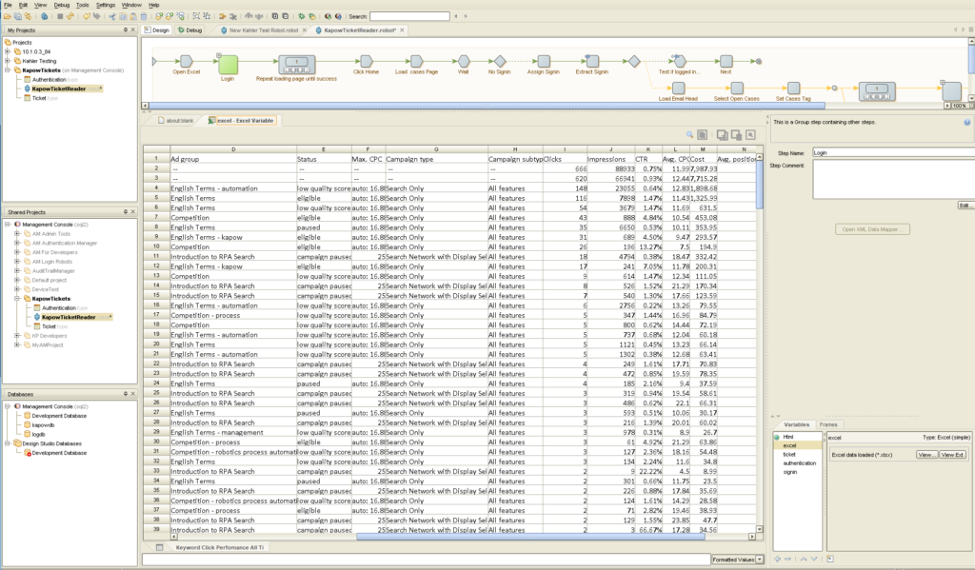The height and width of the screenshot is (570, 975).
Task: Collapse the Design Studio Databases node
Action: (8, 443)
